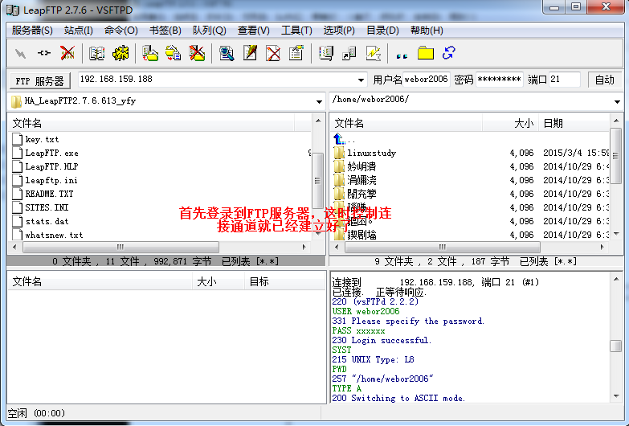Click the log pane vertical scrollbar thumb

tap(616, 346)
